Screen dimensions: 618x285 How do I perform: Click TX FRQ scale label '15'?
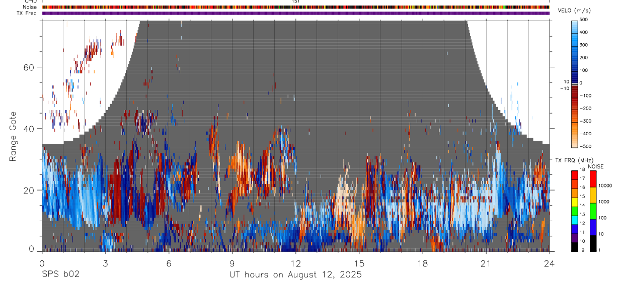point(583,197)
